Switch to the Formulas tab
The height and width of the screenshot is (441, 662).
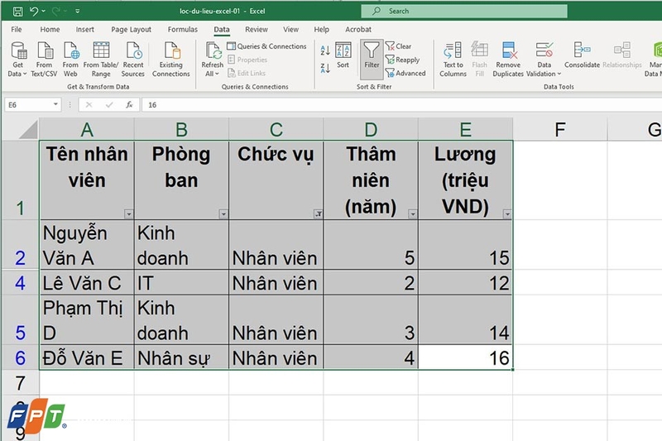tap(182, 30)
